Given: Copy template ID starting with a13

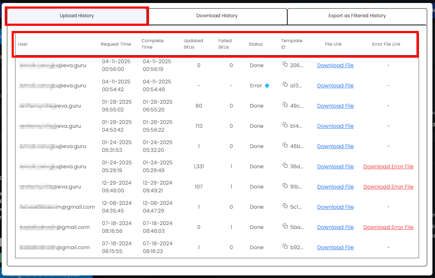Looking at the screenshot, I should [285, 84].
